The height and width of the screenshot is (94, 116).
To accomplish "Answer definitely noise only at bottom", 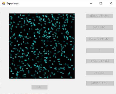I will 100,83.
